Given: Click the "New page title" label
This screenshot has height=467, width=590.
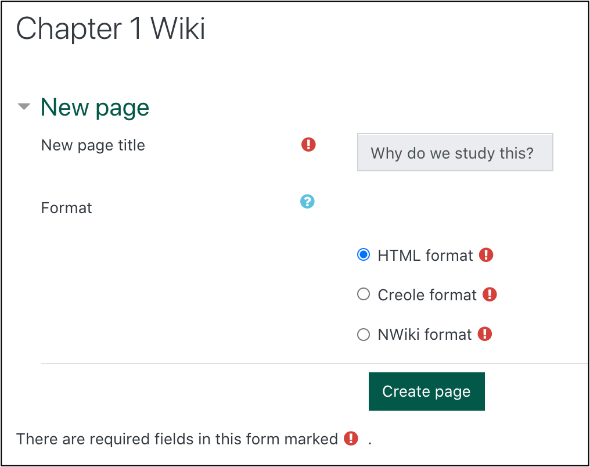Looking at the screenshot, I should click(93, 145).
